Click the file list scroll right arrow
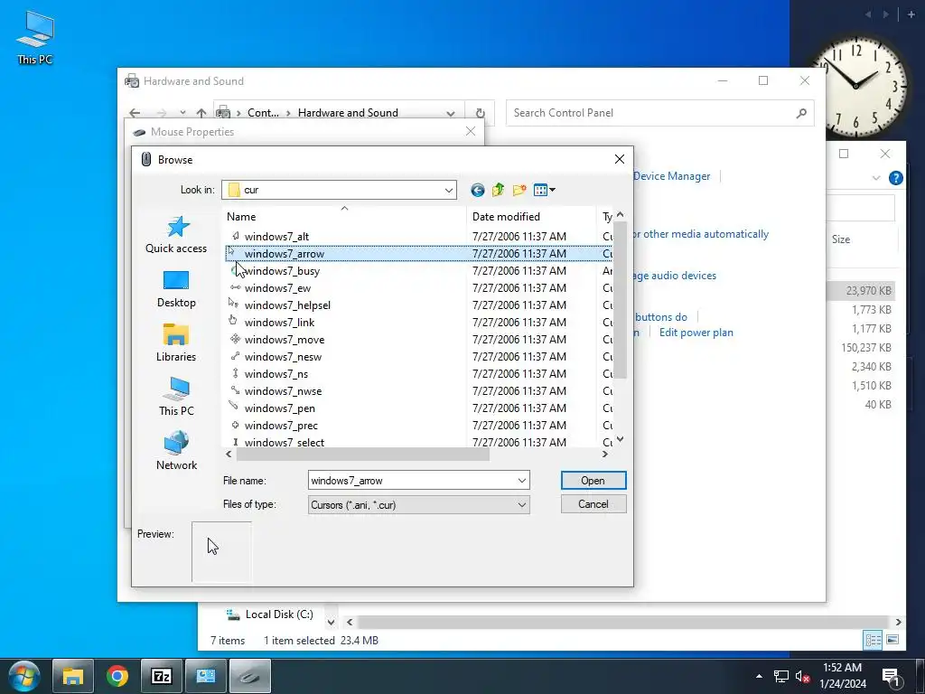The width and height of the screenshot is (925, 694). pos(604,454)
